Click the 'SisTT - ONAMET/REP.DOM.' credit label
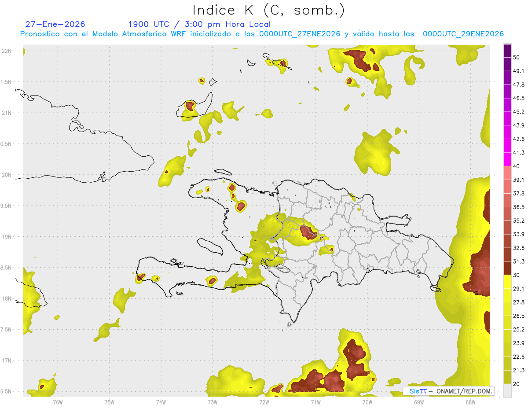 [x=449, y=391]
